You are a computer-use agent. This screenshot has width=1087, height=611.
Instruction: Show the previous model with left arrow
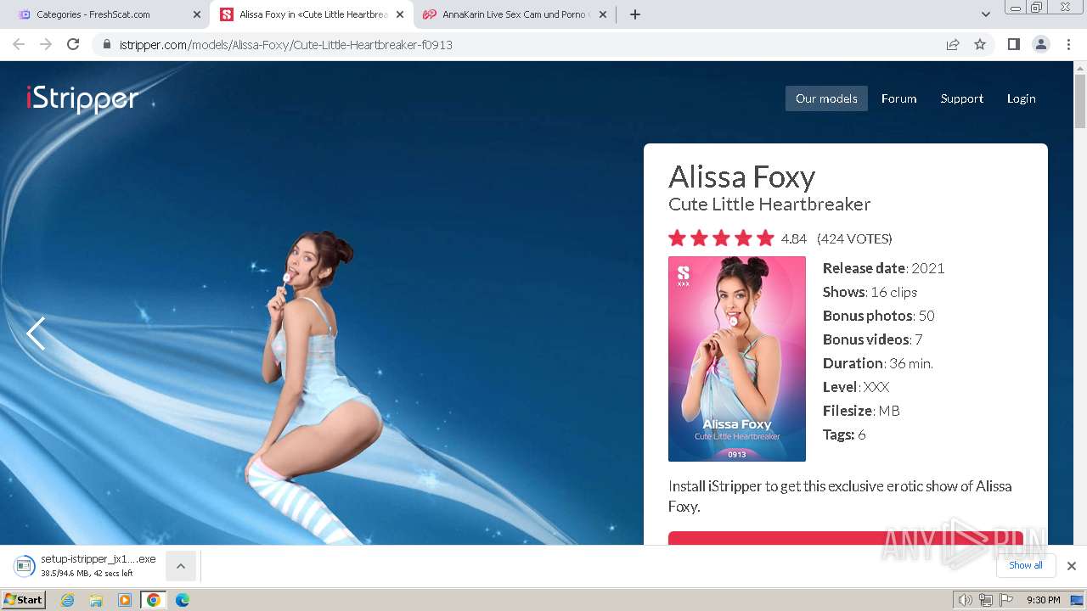coord(36,334)
